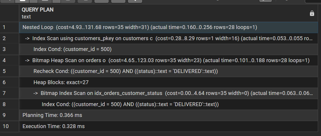Select the Heap Blocks: exact=27 row
Viewport: 321px width, 136px height.
pos(168,82)
